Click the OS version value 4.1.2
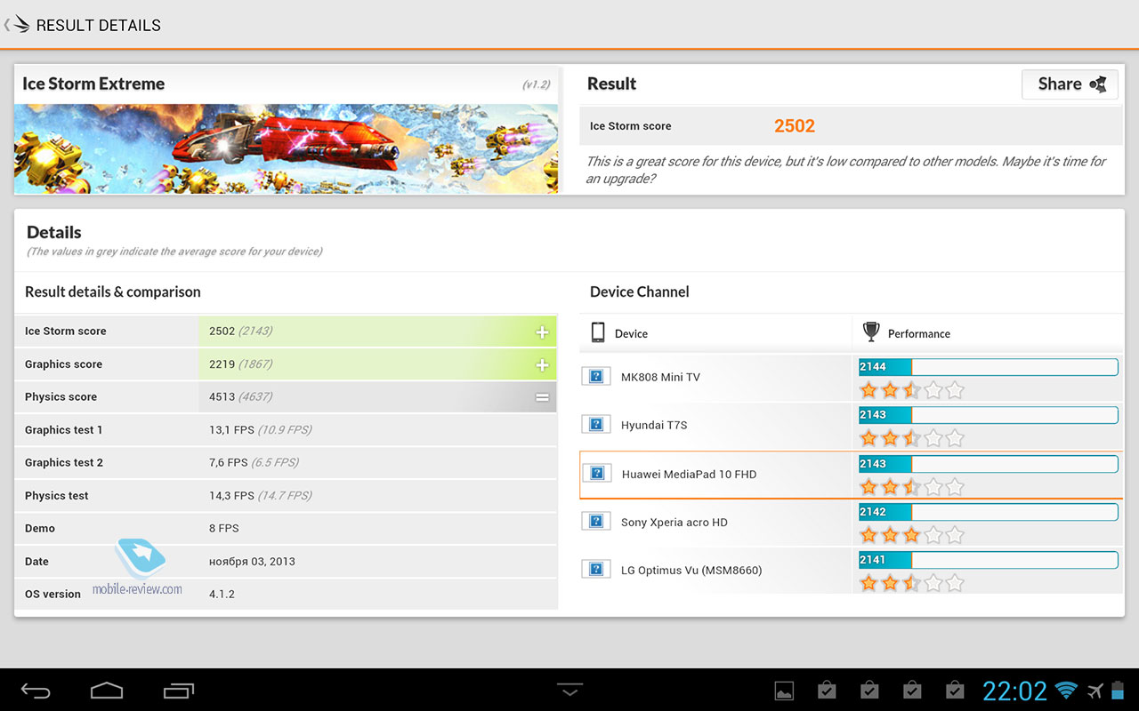Image resolution: width=1139 pixels, height=711 pixels. pyautogui.click(x=222, y=594)
